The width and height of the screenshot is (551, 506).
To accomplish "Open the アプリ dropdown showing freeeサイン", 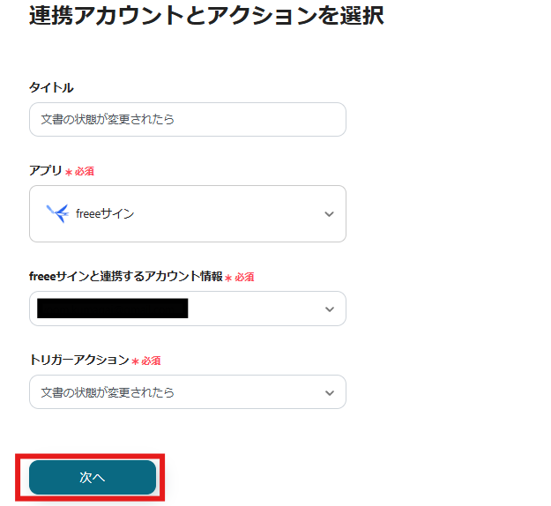I will coord(187,213).
